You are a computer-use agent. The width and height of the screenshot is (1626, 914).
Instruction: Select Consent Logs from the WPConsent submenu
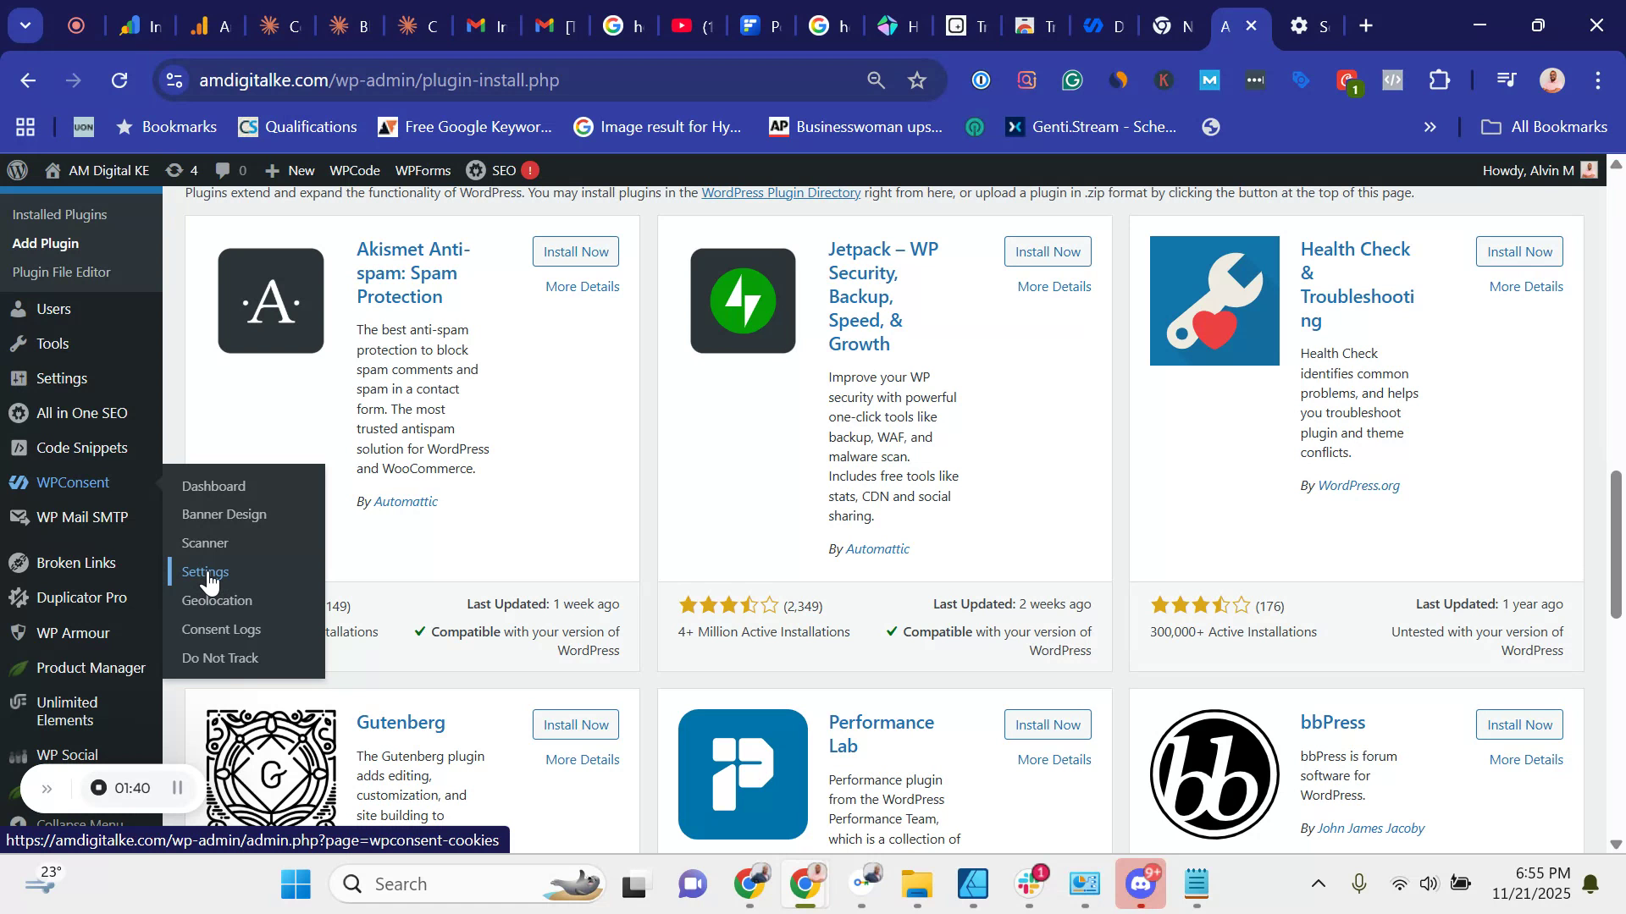click(x=221, y=629)
